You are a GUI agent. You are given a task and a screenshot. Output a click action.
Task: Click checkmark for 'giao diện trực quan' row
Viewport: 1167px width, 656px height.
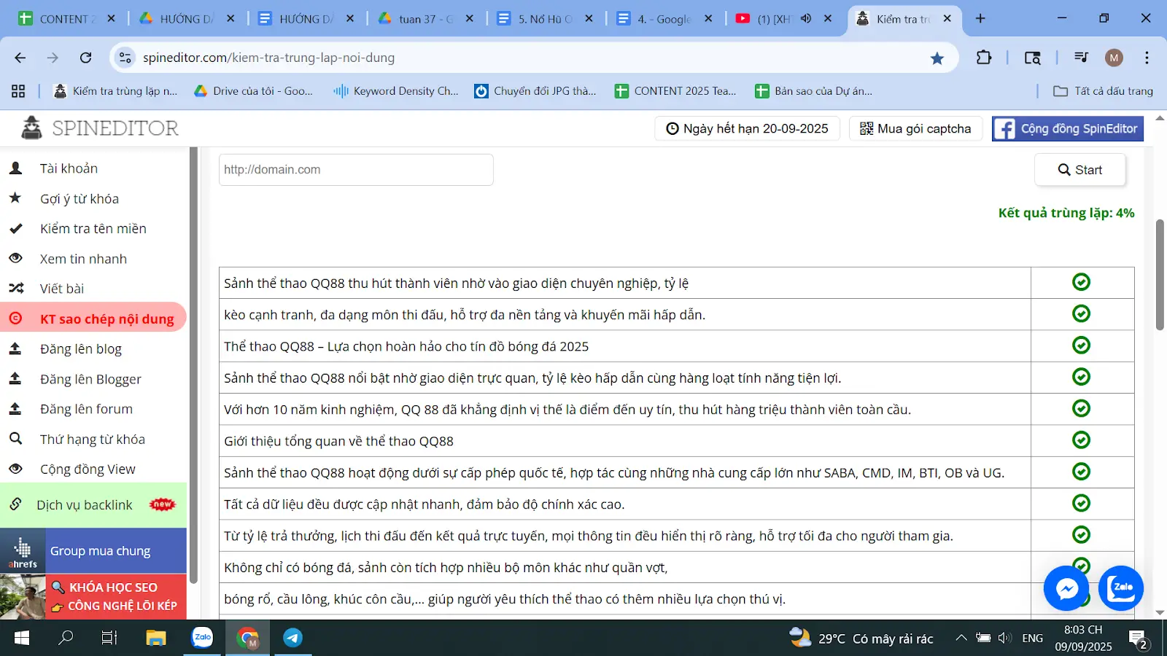pos(1081,377)
